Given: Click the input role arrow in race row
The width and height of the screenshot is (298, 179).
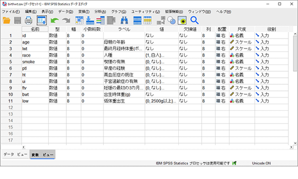Looking at the screenshot, I should click(x=257, y=55).
